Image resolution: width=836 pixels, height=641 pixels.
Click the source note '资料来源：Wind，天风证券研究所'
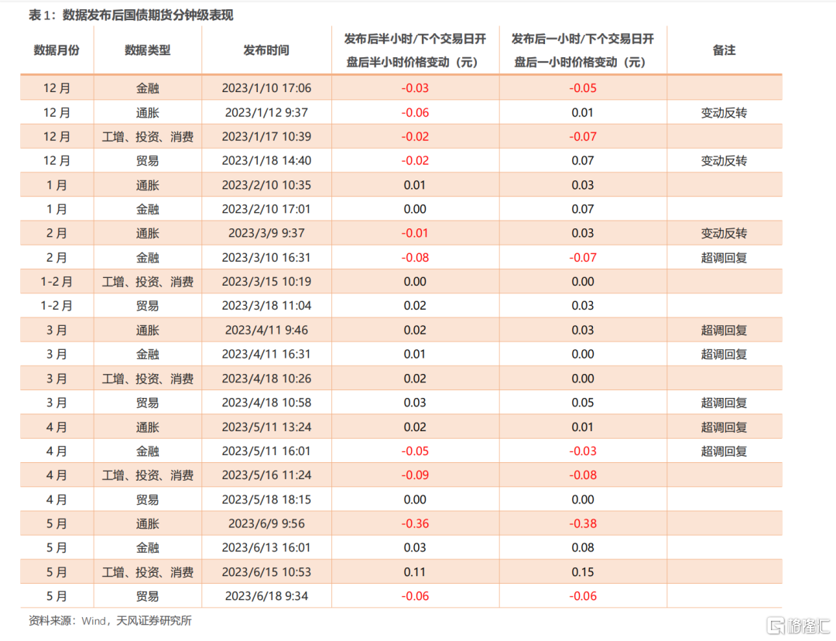[110, 620]
